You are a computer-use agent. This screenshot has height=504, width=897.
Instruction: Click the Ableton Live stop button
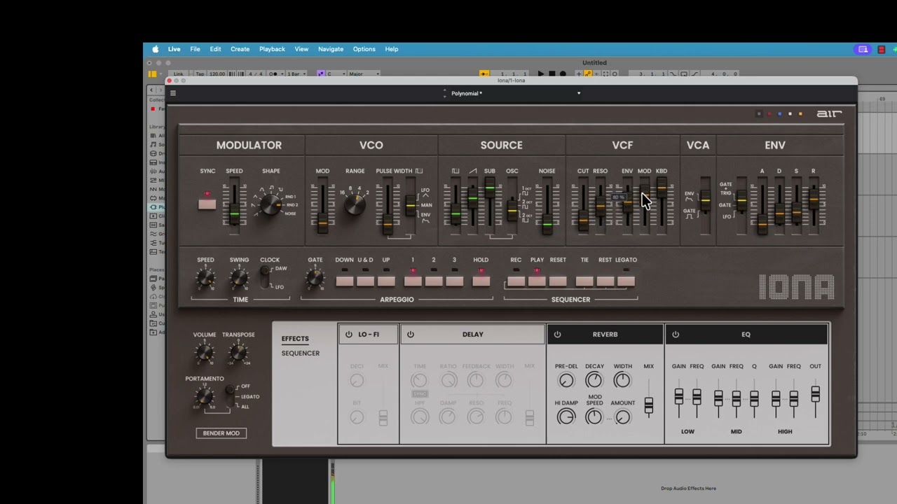pos(552,73)
